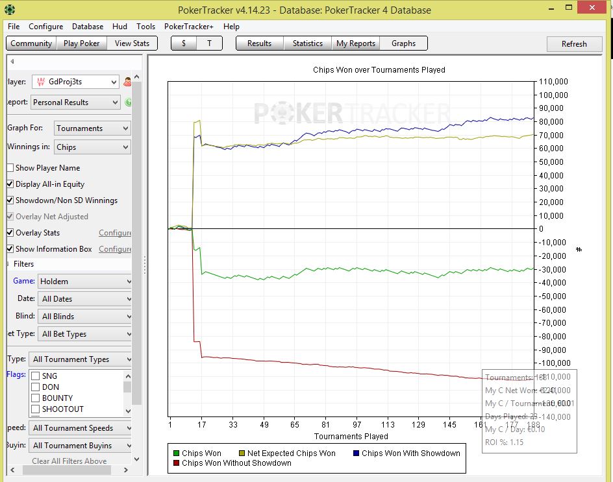Open the Game Holdem dropdown
The height and width of the screenshot is (482, 613).
coord(84,282)
